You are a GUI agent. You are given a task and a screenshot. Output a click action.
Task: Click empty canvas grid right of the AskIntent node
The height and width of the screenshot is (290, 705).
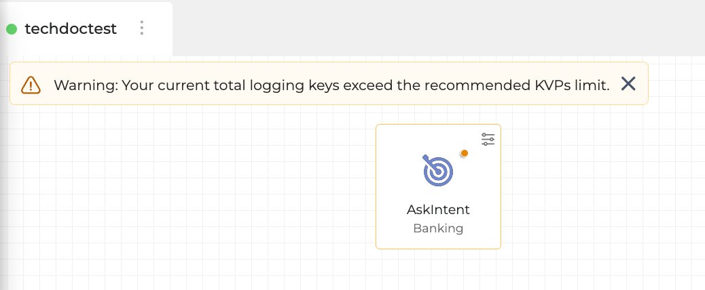[598, 190]
